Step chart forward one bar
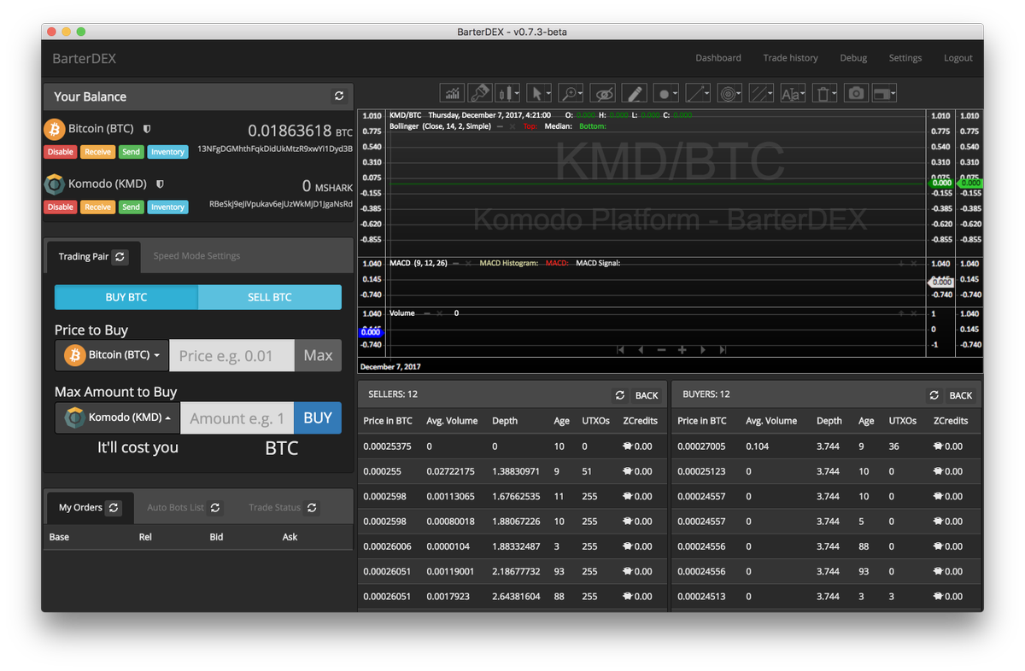Viewport: 1025px width, 671px height. pyautogui.click(x=703, y=350)
